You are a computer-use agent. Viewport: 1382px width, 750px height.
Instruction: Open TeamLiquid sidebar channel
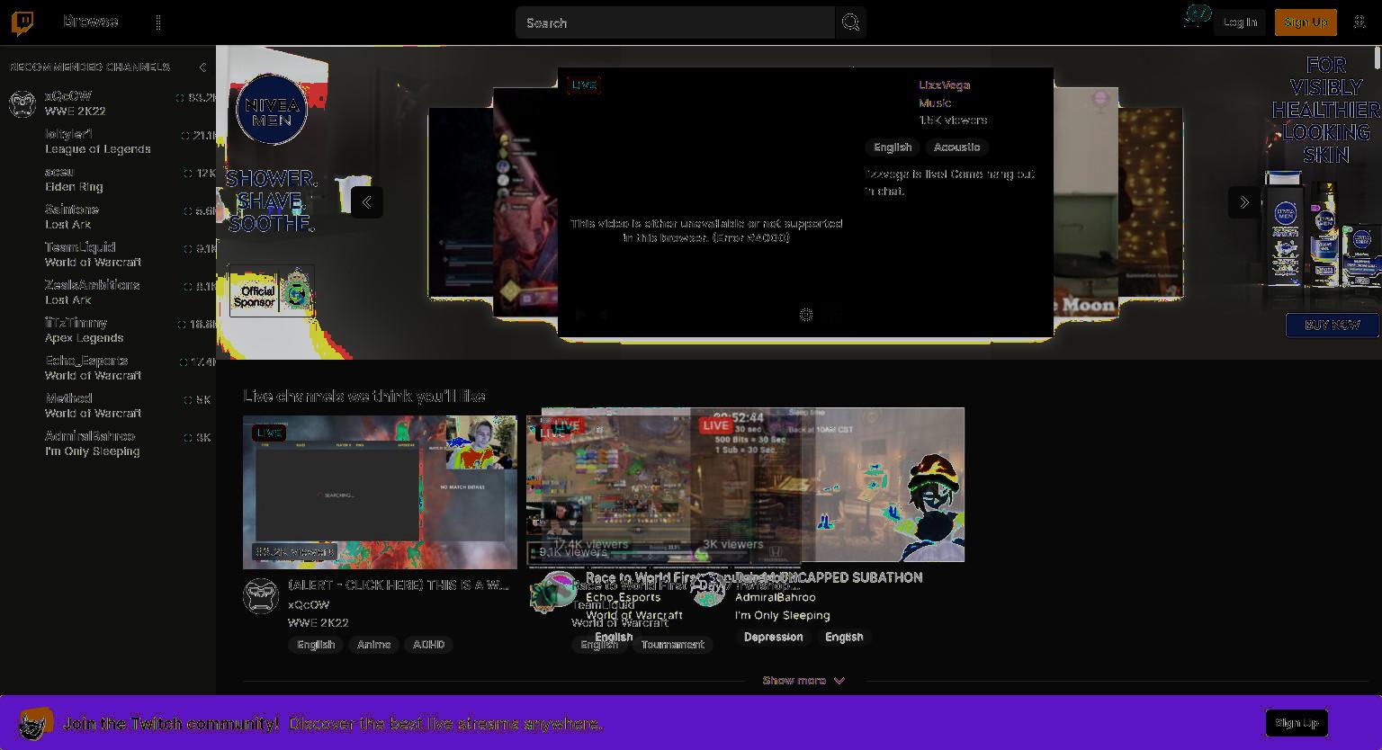point(108,254)
